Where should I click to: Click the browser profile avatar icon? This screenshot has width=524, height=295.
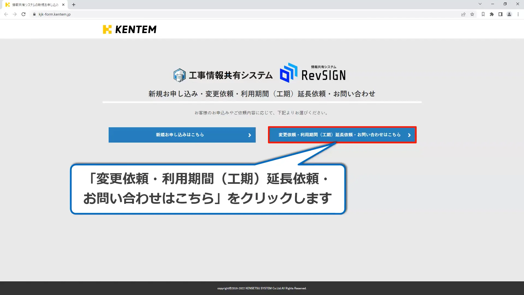(509, 14)
